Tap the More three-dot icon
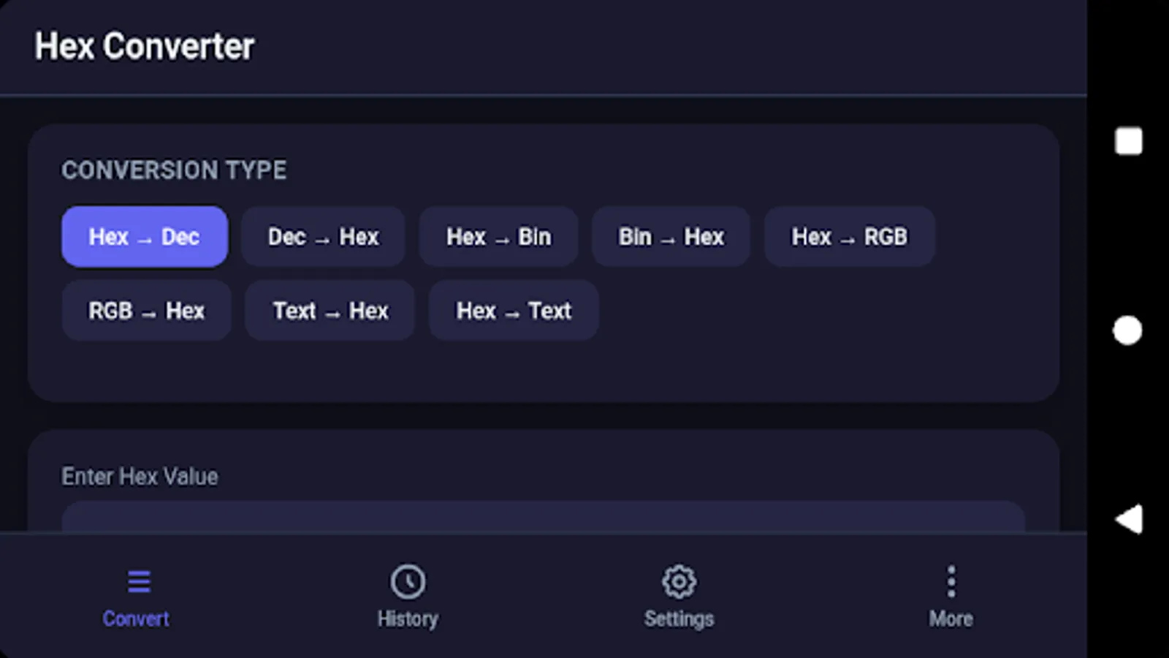 pos(951,581)
